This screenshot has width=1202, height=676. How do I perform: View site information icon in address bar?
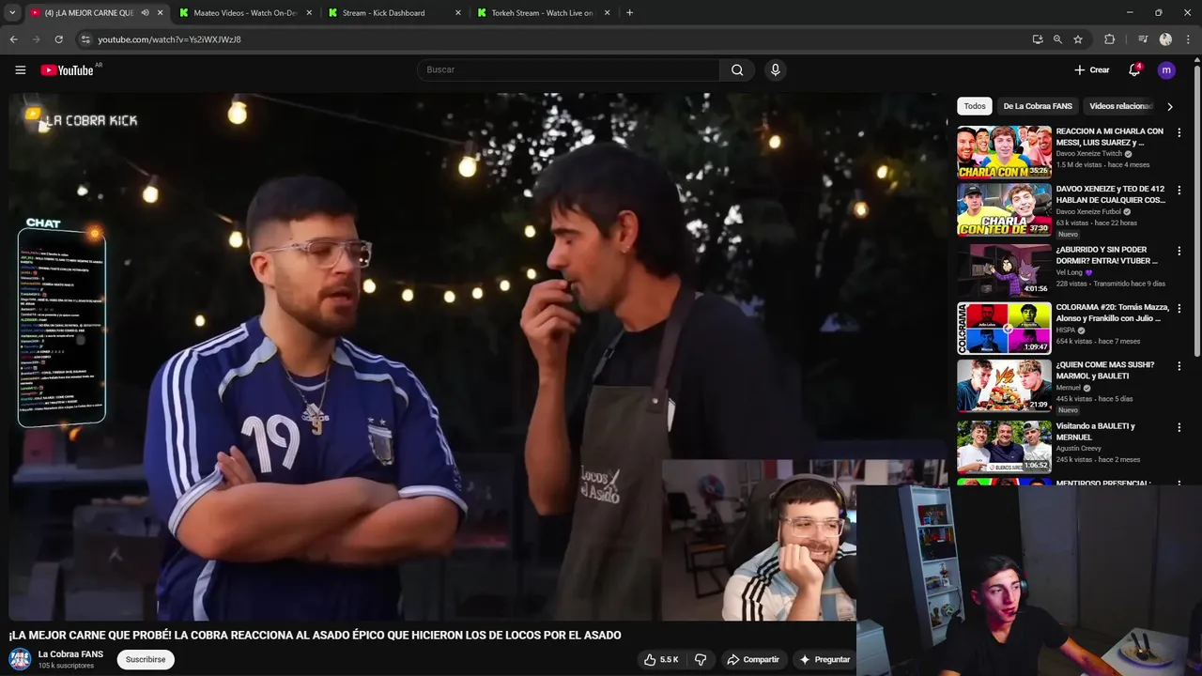pyautogui.click(x=85, y=39)
